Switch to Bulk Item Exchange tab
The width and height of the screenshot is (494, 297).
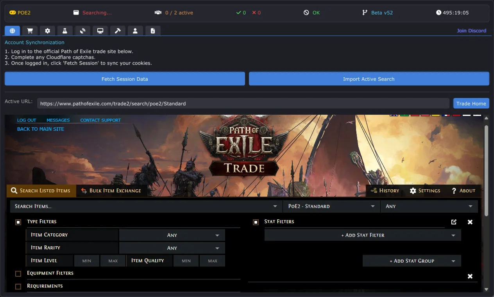coord(111,190)
